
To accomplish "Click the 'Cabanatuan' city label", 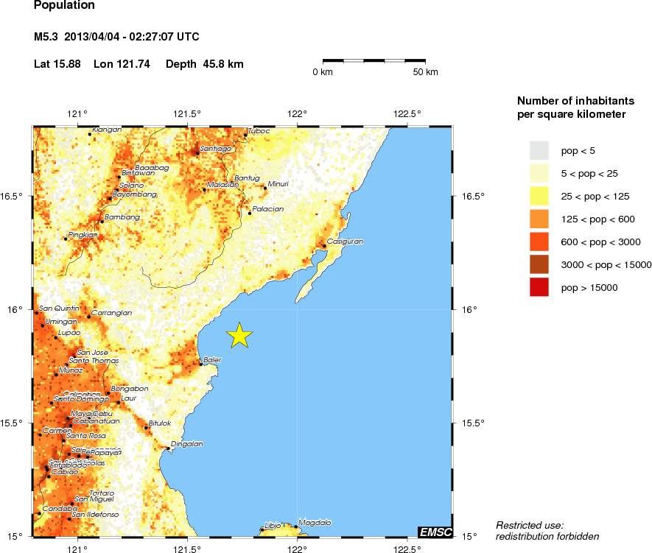I will coord(97,421).
